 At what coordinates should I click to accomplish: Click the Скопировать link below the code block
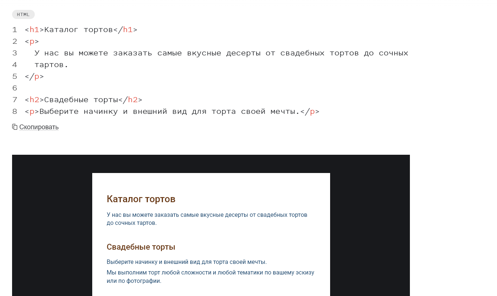[x=39, y=127]
